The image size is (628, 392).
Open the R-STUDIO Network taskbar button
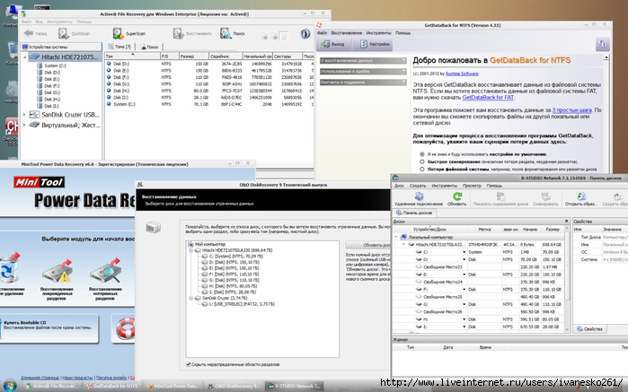295,386
